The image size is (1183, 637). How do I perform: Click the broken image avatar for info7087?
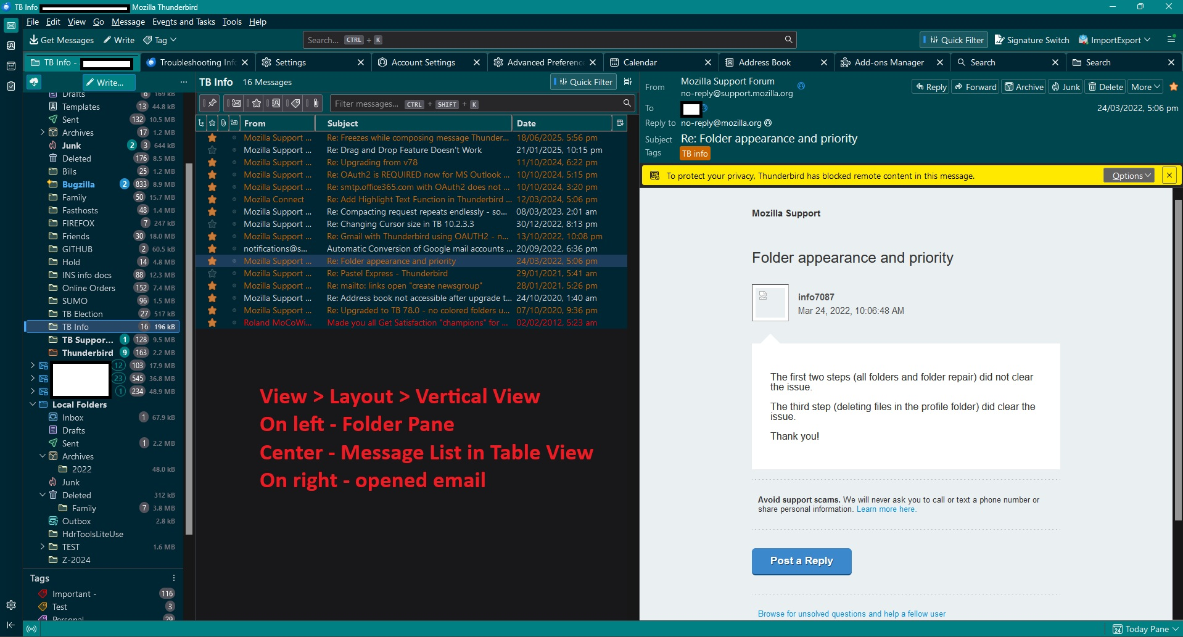point(770,303)
